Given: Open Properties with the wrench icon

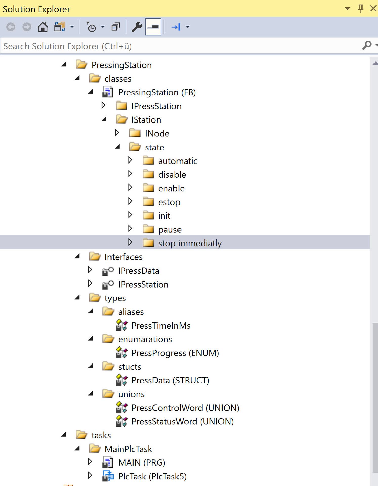Looking at the screenshot, I should (137, 27).
